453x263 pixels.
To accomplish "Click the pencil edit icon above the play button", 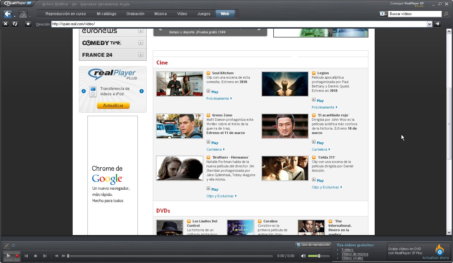I will (x=7, y=246).
